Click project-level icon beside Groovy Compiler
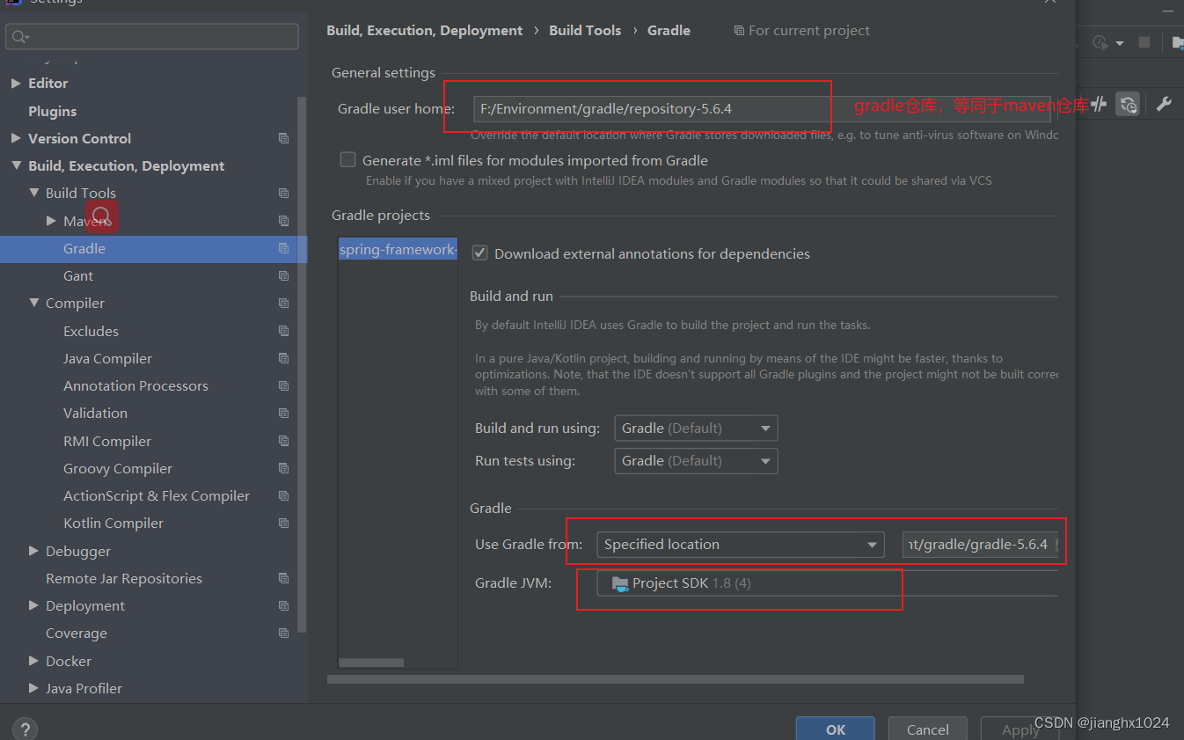1184x740 pixels. click(283, 468)
